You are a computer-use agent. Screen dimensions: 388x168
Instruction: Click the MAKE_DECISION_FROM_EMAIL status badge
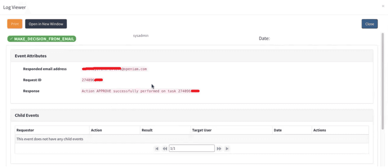pyautogui.click(x=42, y=39)
